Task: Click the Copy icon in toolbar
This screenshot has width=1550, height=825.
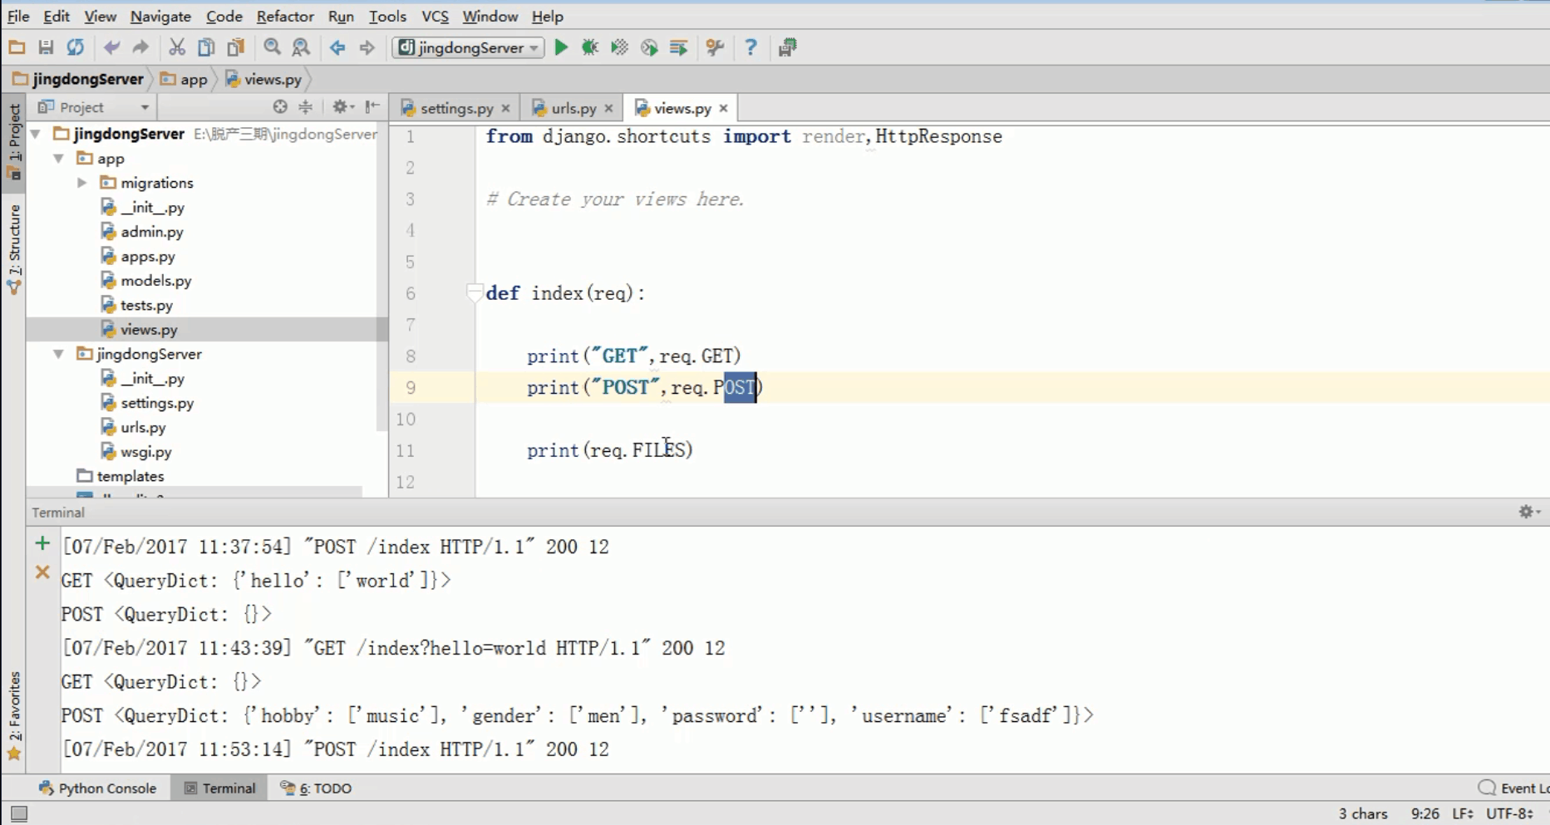Action: coord(206,47)
